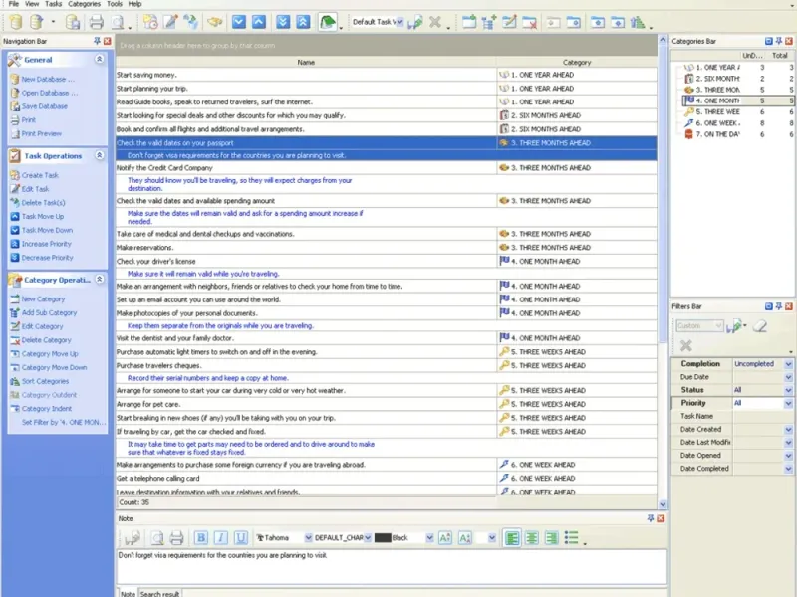Click the Bold button in Note toolbar
Image resolution: width=797 pixels, height=597 pixels.
coord(200,537)
